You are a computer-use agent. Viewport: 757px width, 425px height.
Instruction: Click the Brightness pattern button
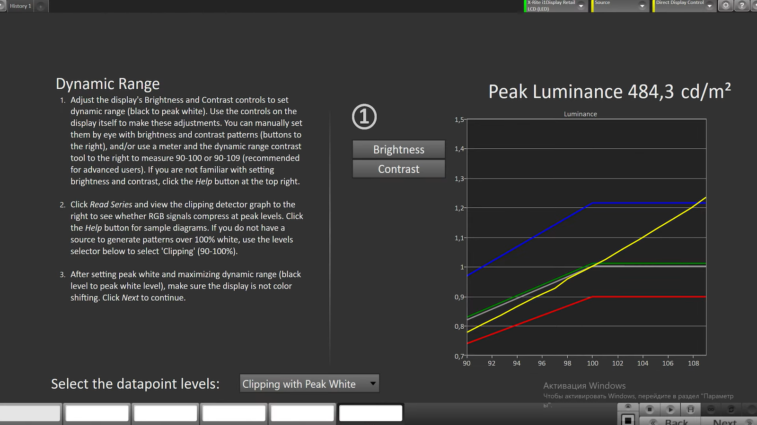[x=399, y=149]
